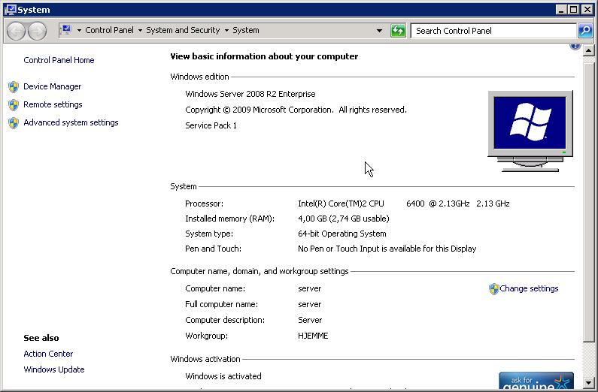The width and height of the screenshot is (598, 392).
Task: Click the scrollbar down arrow
Action: pyautogui.click(x=588, y=382)
